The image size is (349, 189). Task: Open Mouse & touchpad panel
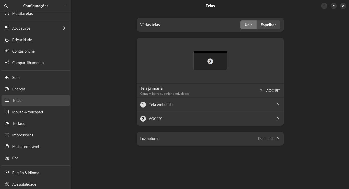click(36, 112)
